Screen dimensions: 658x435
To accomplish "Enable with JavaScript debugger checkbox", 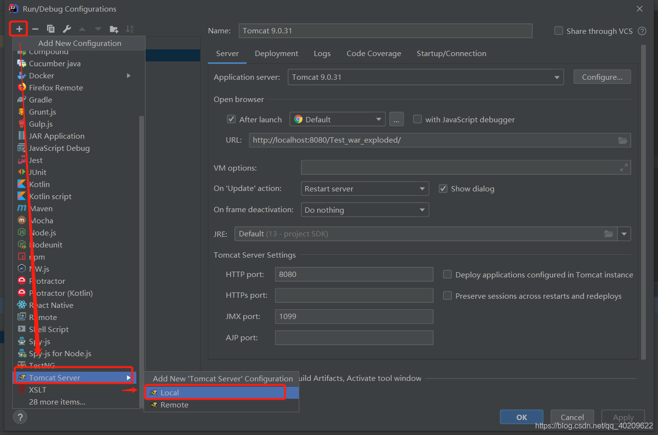I will click(417, 119).
